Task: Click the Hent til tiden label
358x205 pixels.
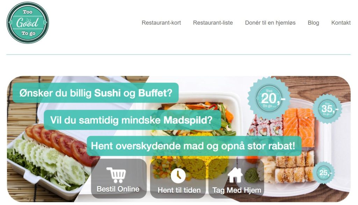Action: [x=179, y=190]
